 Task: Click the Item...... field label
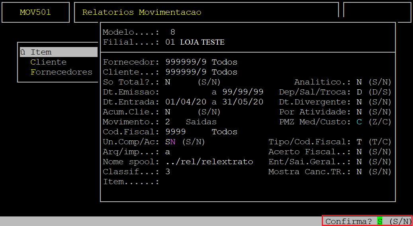[x=131, y=182]
